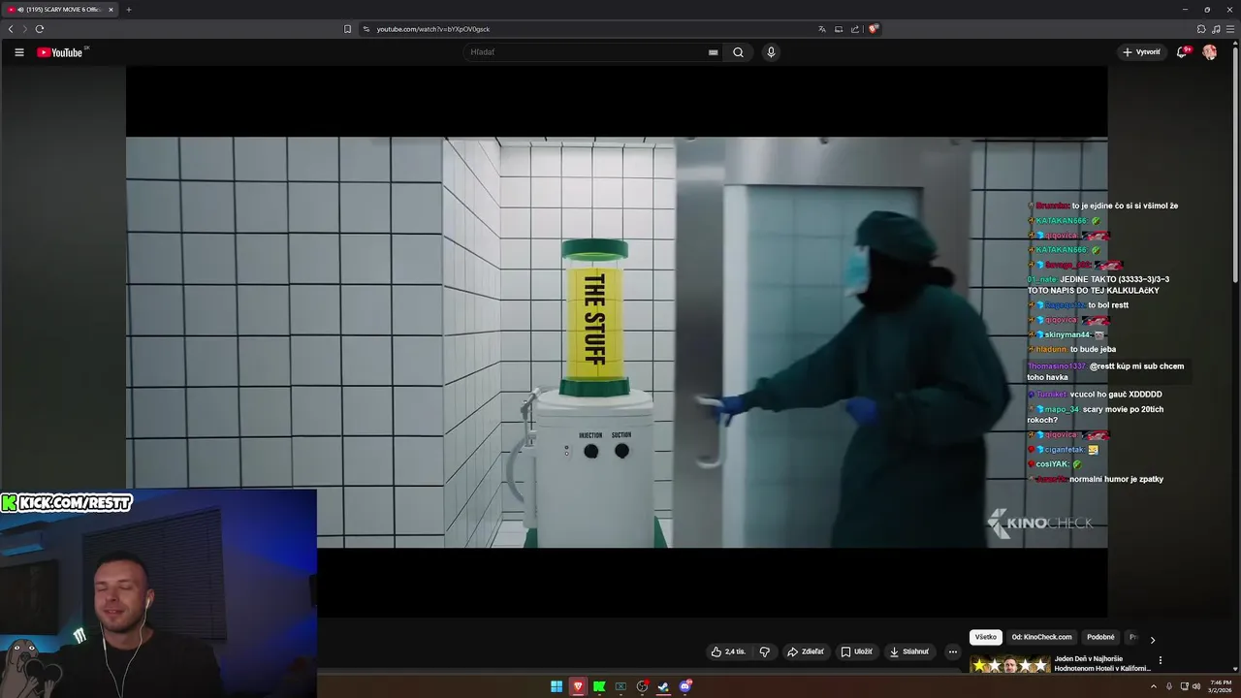Share the page link from address bar
Screen dimensions: 1241x698
(855, 29)
